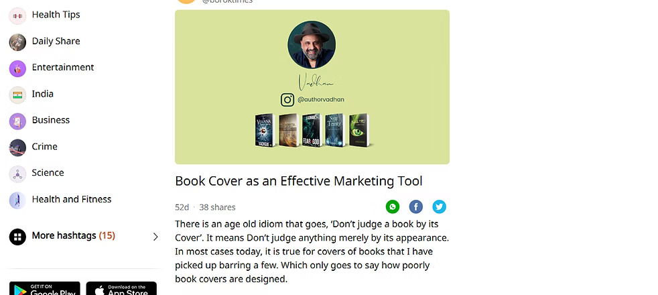Click the Entertainment hashtag icon
This screenshot has width=658, height=295.
coord(17,68)
